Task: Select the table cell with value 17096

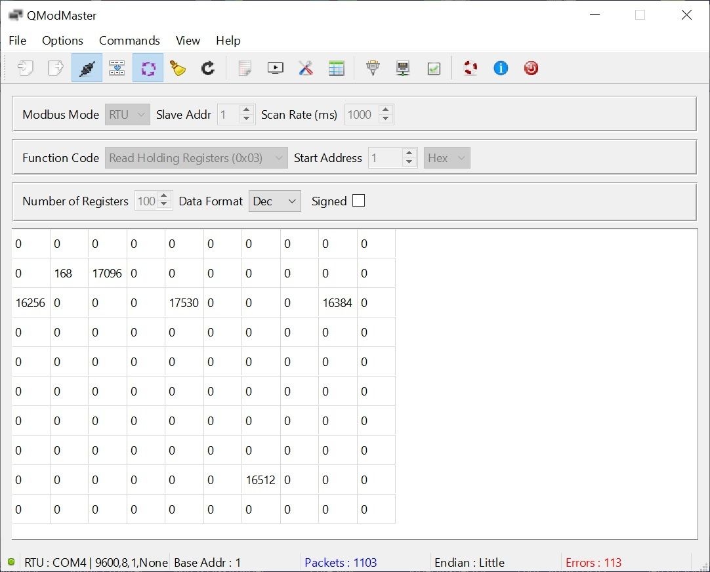Action: 108,274
